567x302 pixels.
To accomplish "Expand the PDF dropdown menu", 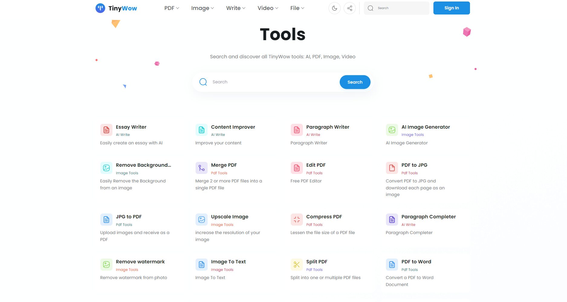I will coord(172,8).
